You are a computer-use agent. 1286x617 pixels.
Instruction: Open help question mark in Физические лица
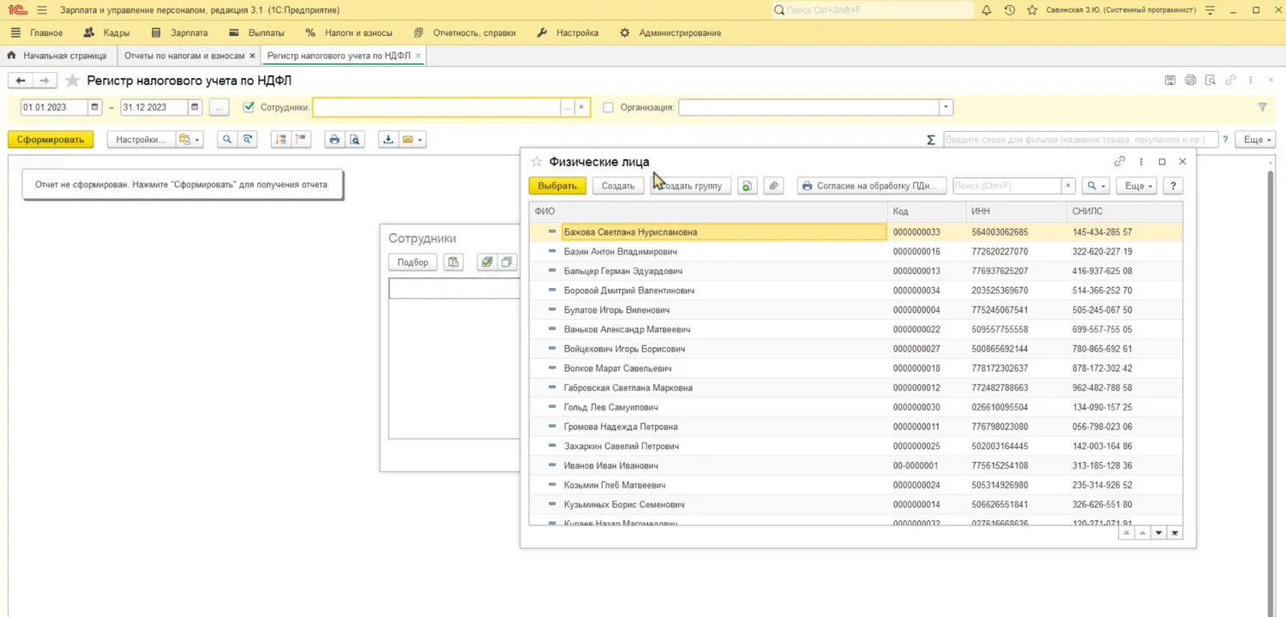coord(1173,186)
